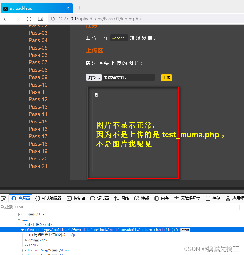This screenshot has width=244, height=255.
Task: Open the Pass-19 link
Action: click(x=38, y=151)
